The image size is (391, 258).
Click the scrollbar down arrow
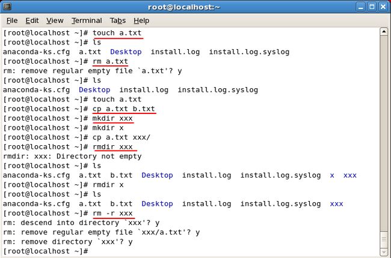[384, 252]
